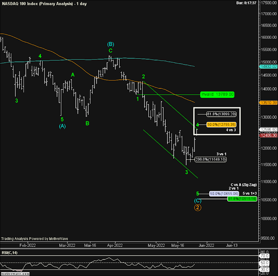This screenshot has width=278, height=276.
Task: Click the Feb-2022 date axis label
Action: 28,246
